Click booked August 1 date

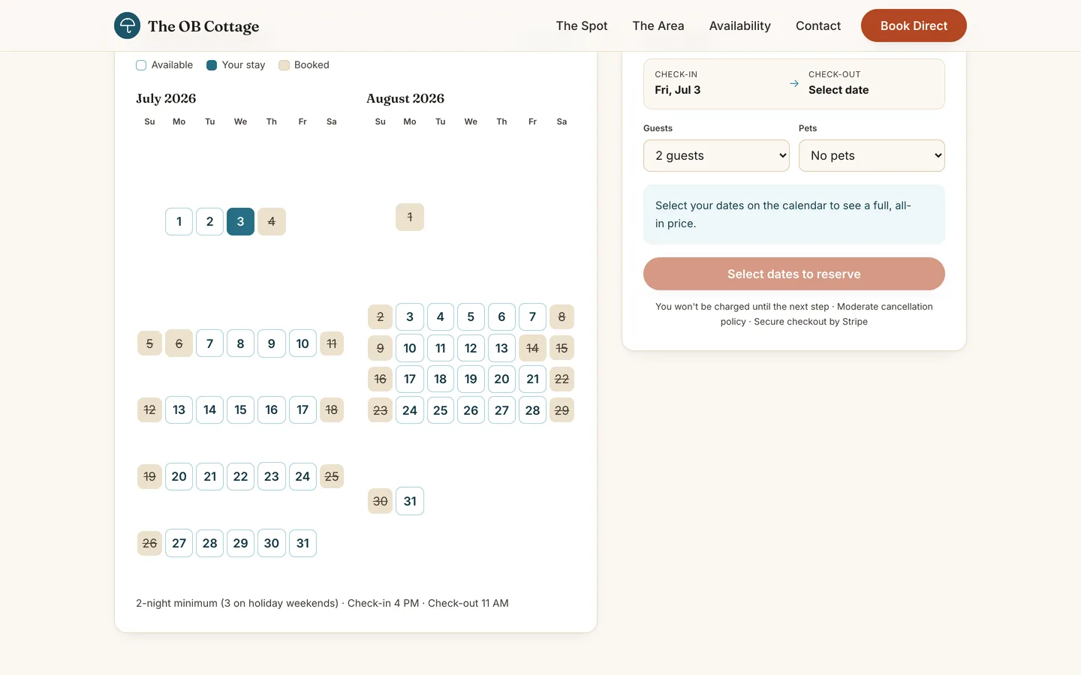(410, 217)
